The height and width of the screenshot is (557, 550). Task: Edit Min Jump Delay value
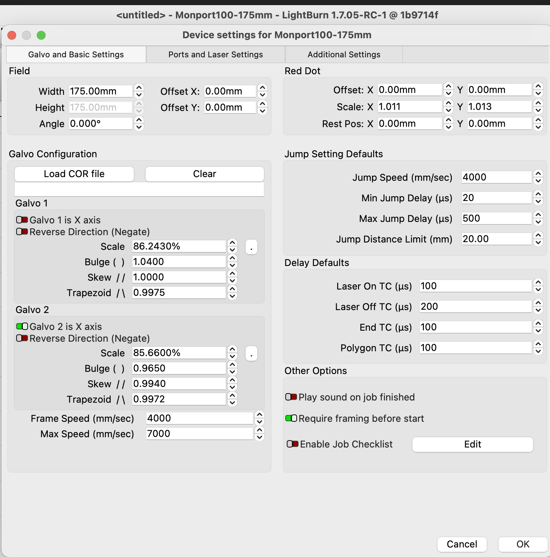pyautogui.click(x=497, y=198)
